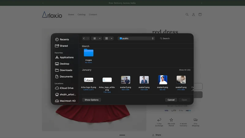Click the back navigation arrow in dialog
The width and height of the screenshot is (245, 138).
[84, 38]
